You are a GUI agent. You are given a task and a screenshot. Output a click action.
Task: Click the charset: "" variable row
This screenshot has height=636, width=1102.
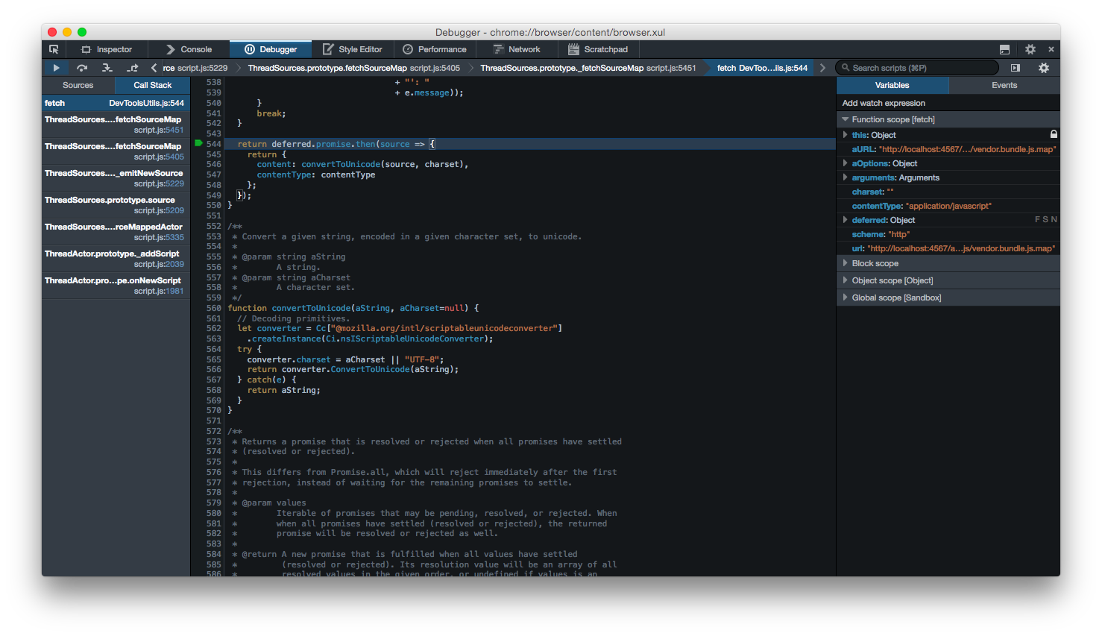948,192
